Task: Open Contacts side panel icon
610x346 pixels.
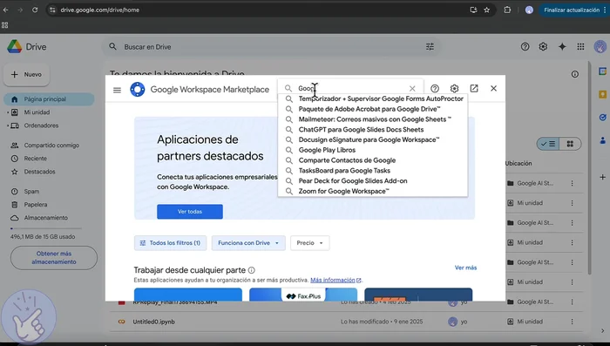Action: (603, 140)
